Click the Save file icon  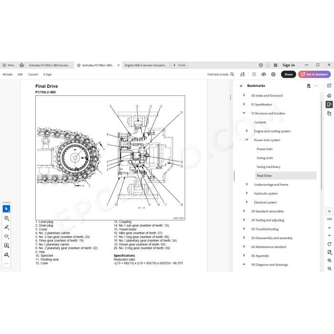click(x=254, y=74)
